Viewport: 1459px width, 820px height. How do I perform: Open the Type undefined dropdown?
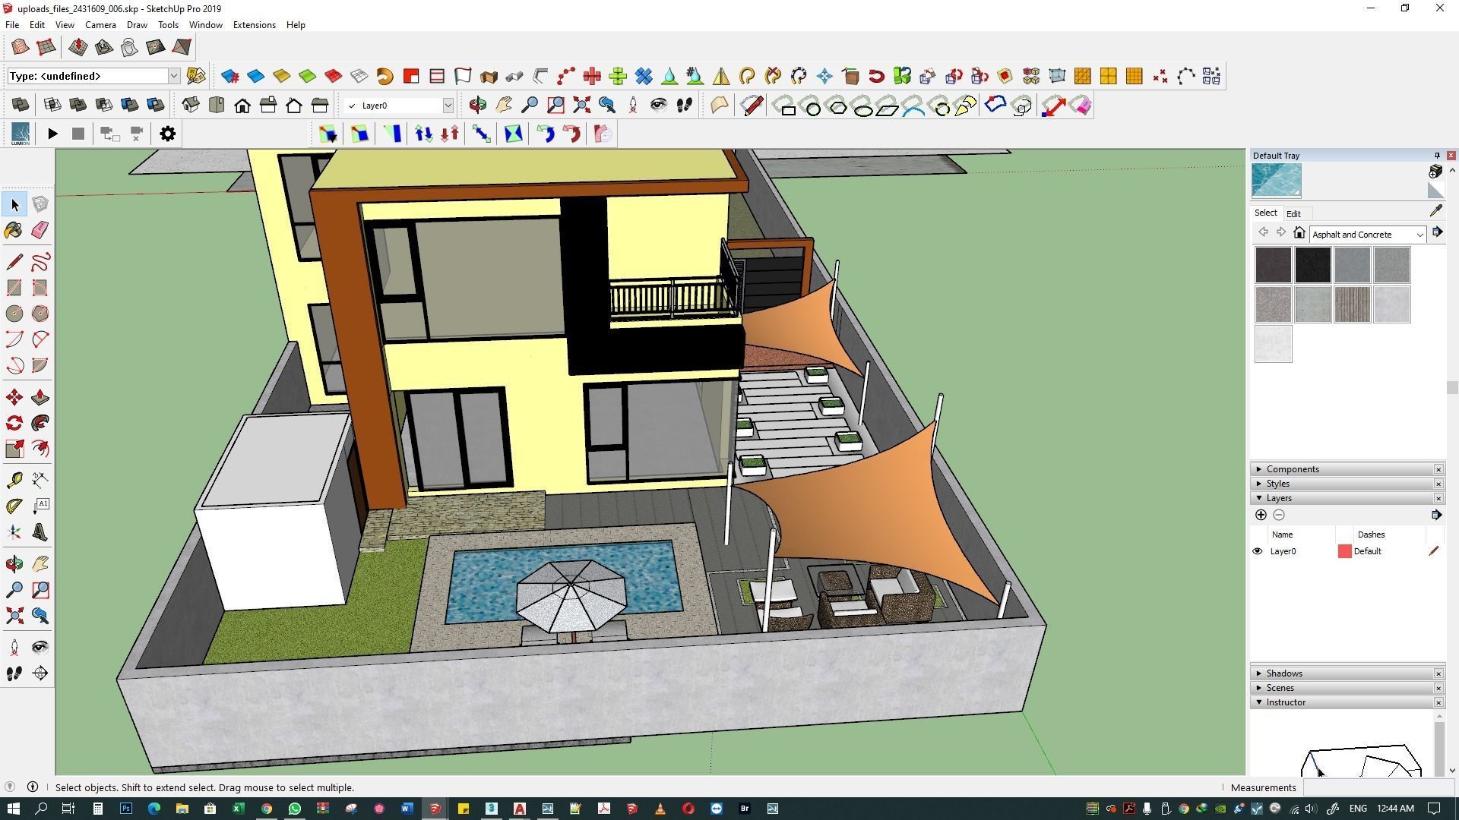173,76
